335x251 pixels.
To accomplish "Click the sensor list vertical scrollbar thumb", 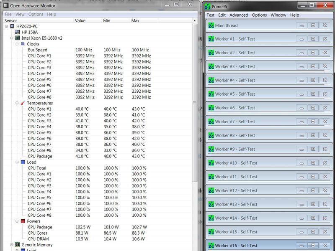I will 194,103.
